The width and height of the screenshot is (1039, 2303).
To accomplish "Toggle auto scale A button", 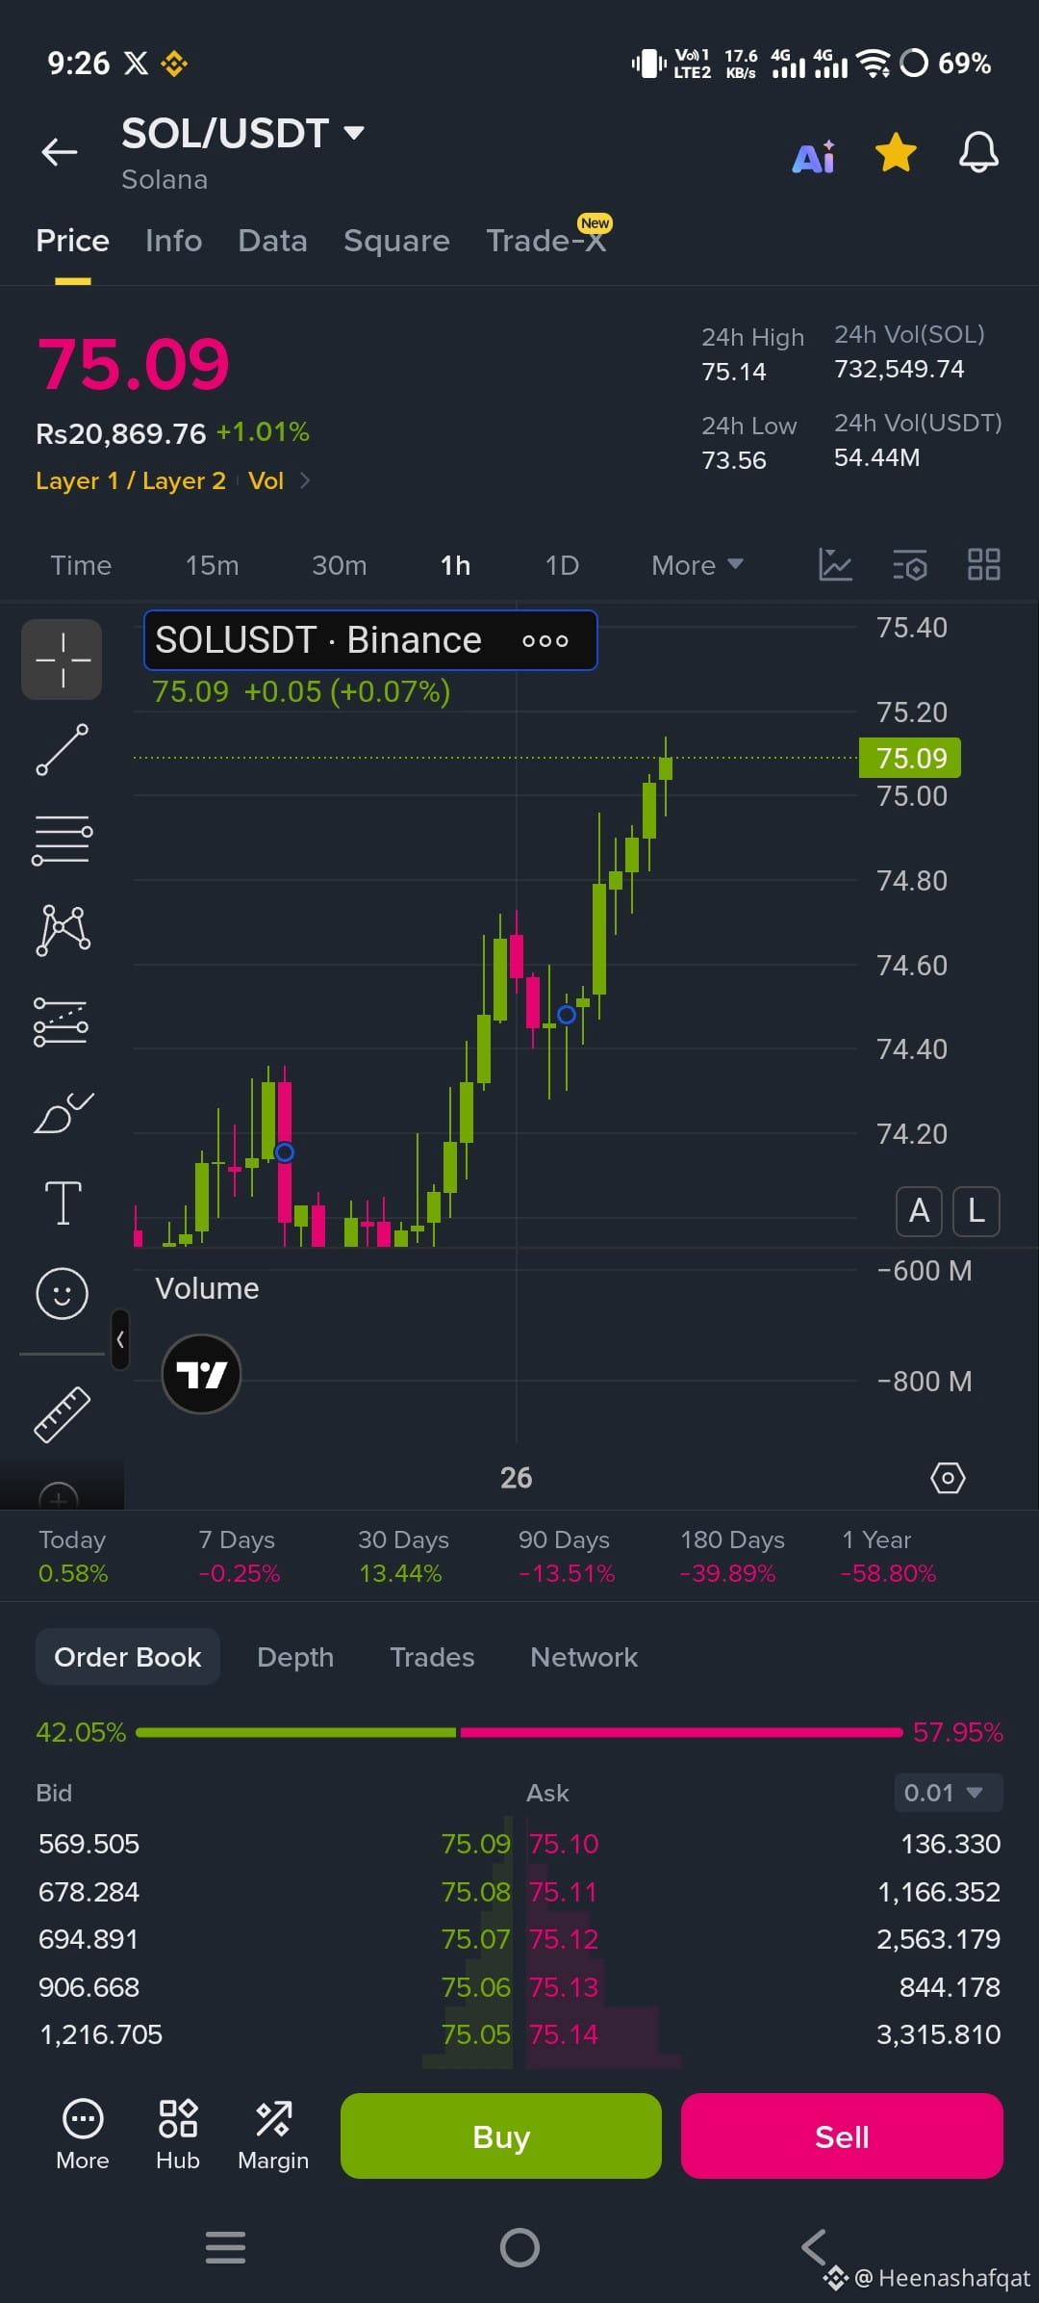I will click(x=920, y=1210).
